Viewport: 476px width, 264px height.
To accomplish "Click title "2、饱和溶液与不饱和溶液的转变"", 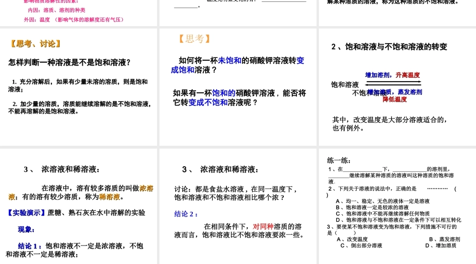I will point(389,47).
